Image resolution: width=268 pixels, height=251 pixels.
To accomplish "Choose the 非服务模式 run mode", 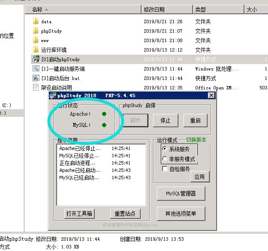I will click(x=165, y=159).
